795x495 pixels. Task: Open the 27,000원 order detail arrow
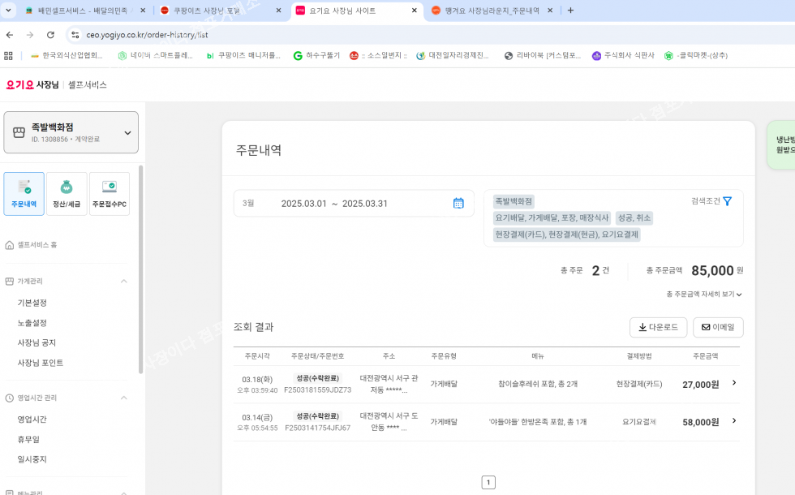[734, 383]
